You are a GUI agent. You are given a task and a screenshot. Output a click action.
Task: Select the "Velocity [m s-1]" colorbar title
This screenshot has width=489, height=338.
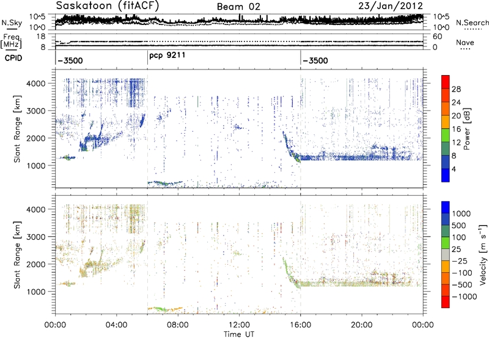pos(483,254)
